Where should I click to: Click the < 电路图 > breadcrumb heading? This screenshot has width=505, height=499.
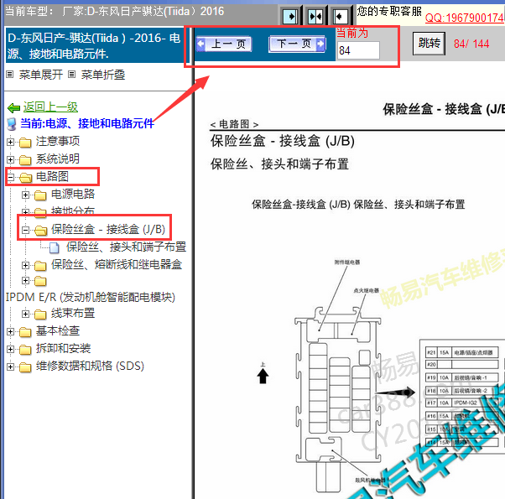click(234, 124)
